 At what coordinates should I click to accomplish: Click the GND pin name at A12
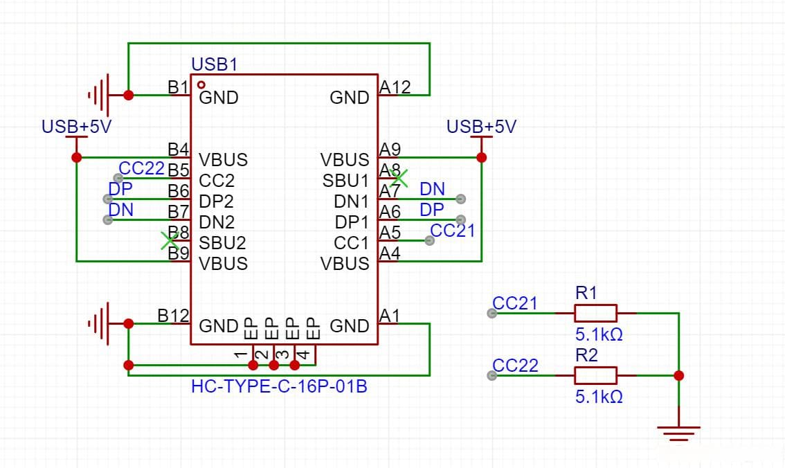coord(350,97)
